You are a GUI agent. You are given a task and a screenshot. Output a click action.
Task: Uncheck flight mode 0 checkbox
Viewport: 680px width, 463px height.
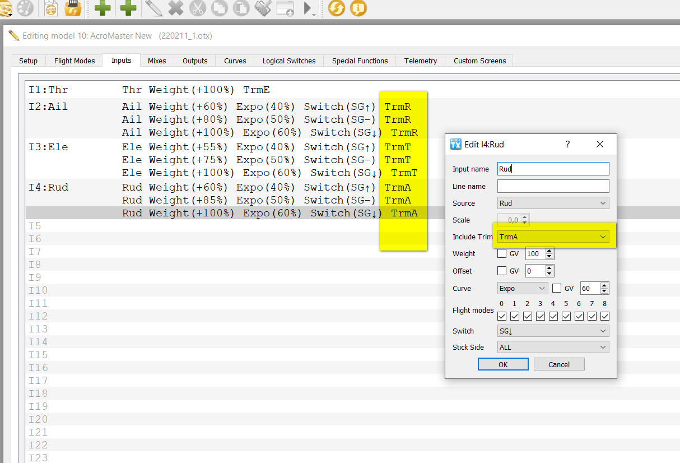(x=502, y=316)
